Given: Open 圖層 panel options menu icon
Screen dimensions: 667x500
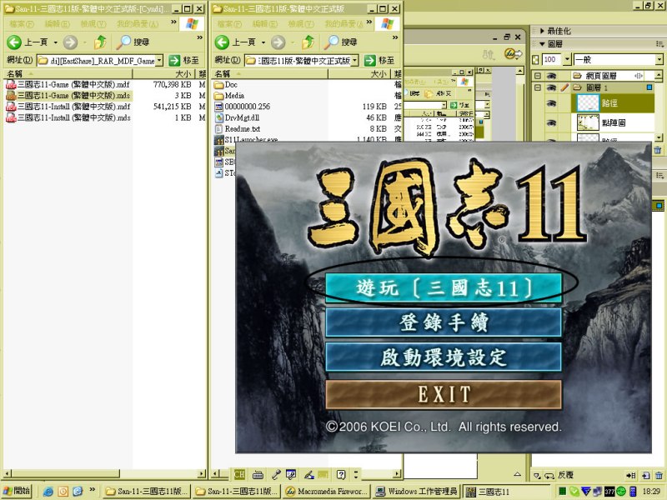Looking at the screenshot, I should (659, 43).
